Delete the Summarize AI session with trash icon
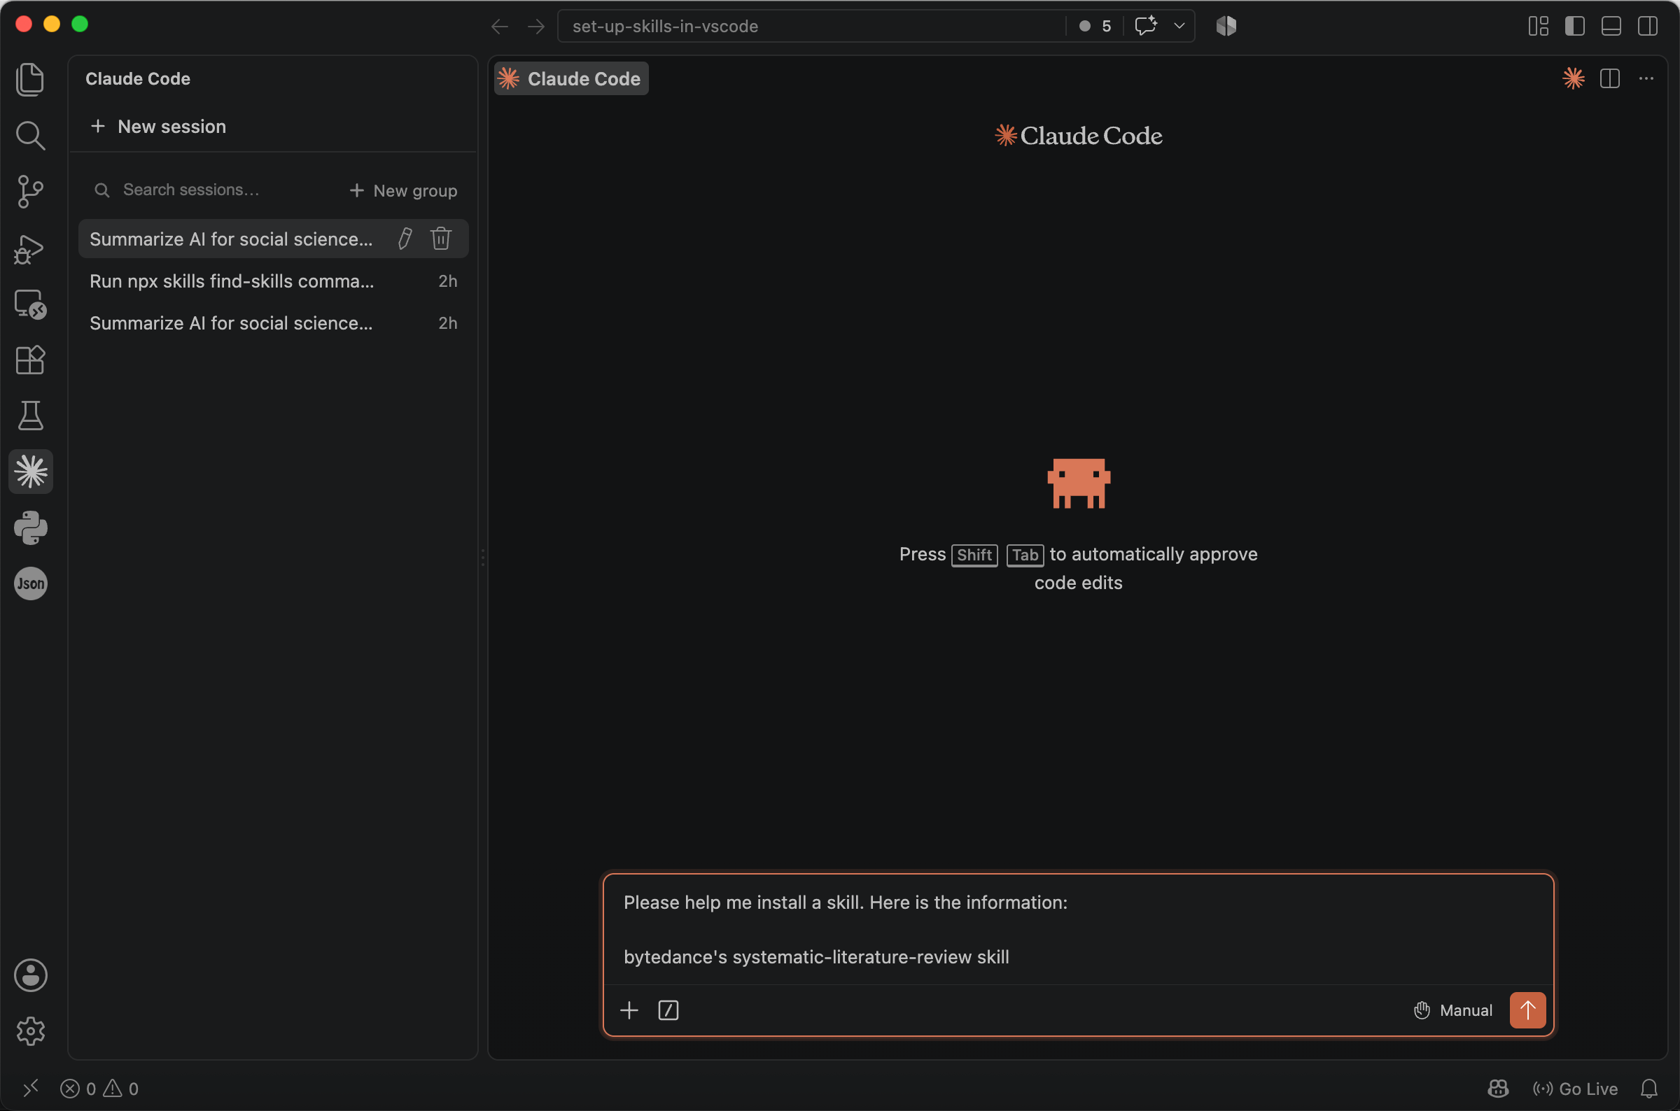The width and height of the screenshot is (1680, 1111). pos(441,239)
